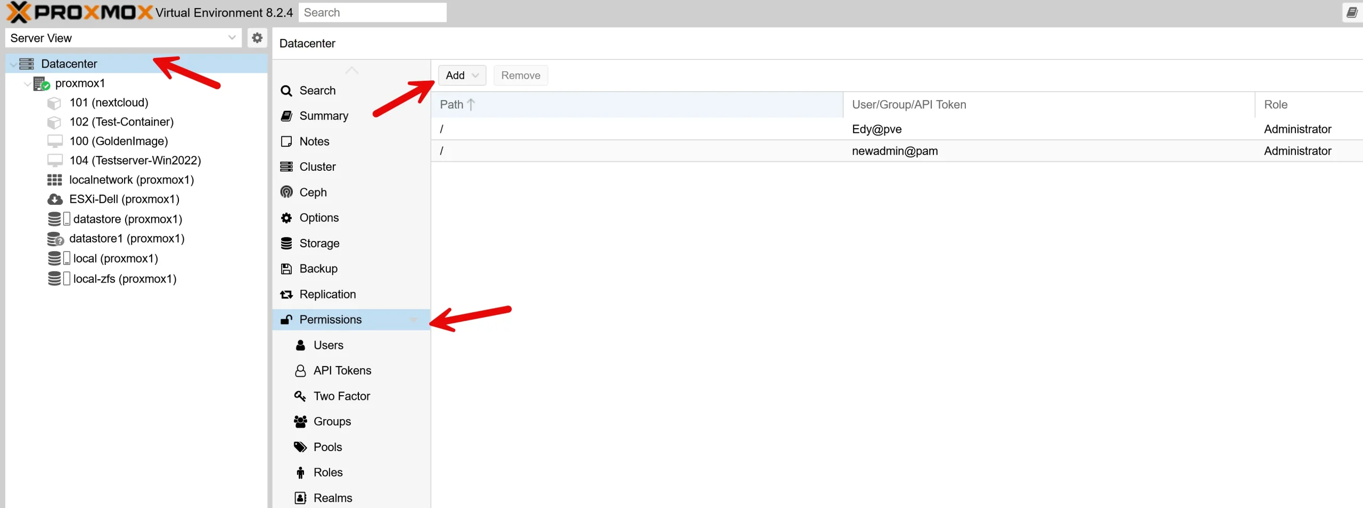Click the Remove button
The height and width of the screenshot is (508, 1363).
click(520, 75)
